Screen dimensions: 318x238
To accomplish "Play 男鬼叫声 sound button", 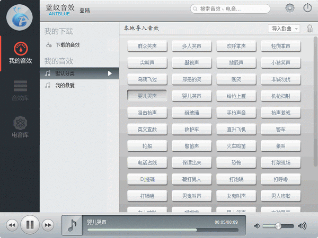I will 192,196.
